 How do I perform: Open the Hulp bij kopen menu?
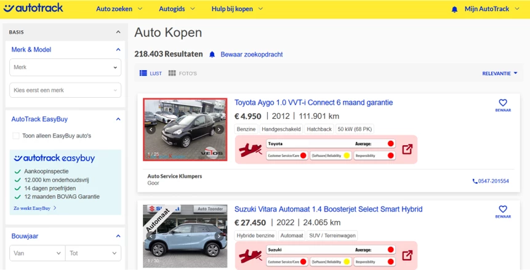click(x=237, y=9)
